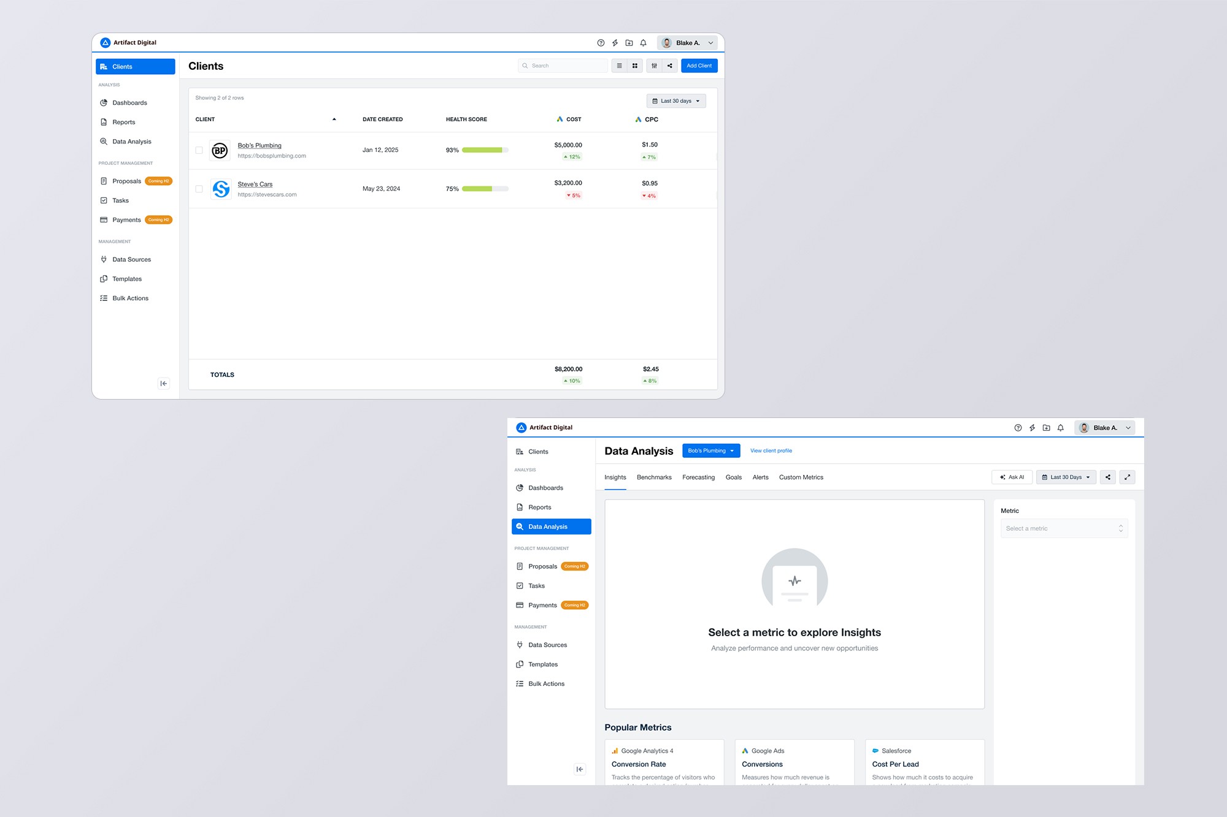Open help icon in Clients window header

coord(601,43)
